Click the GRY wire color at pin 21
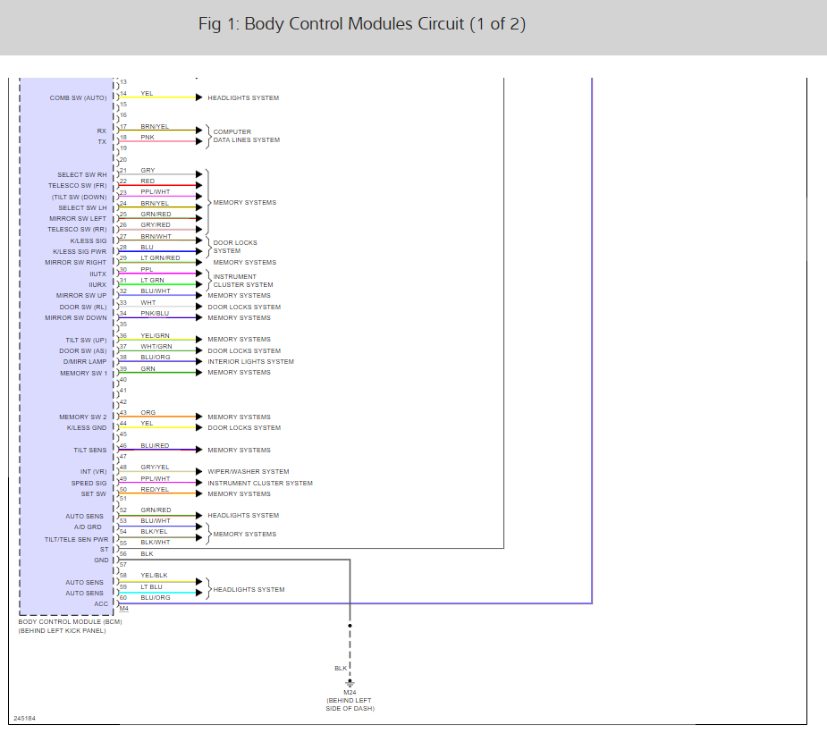This screenshot has height=750, width=827. click(148, 171)
